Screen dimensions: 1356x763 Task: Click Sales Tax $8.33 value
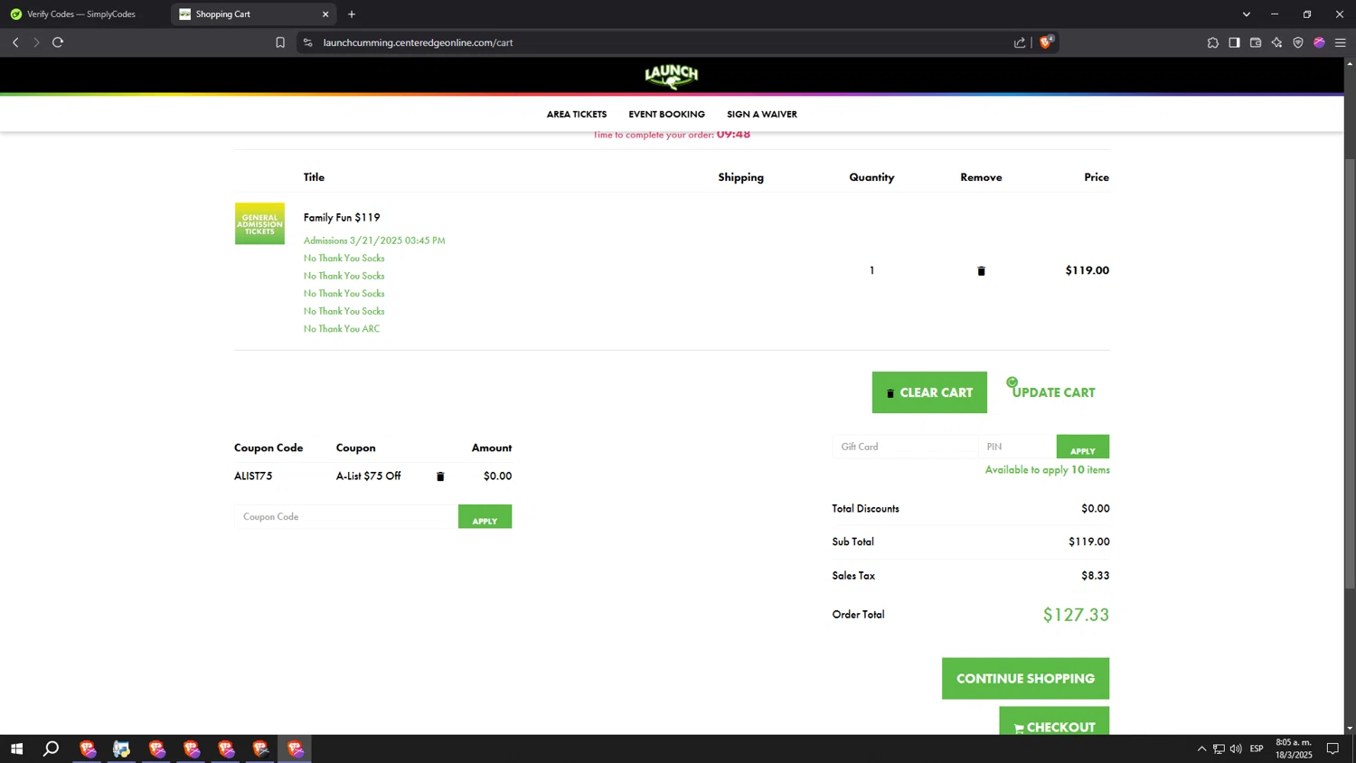tap(1095, 576)
